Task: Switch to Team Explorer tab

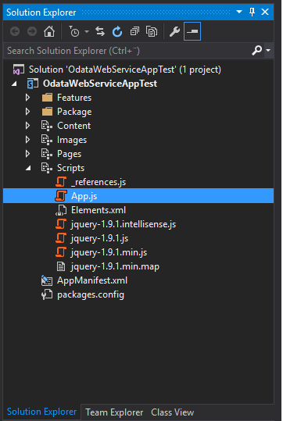Action: tap(114, 412)
